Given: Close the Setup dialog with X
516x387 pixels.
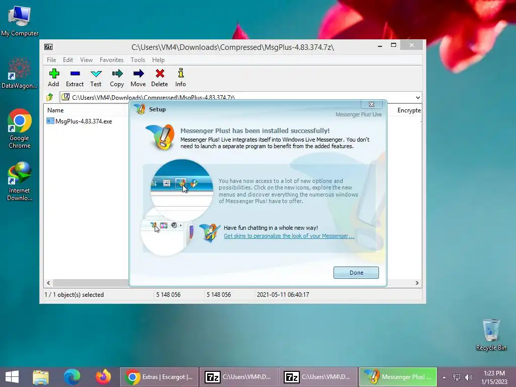Looking at the screenshot, I should (x=371, y=104).
